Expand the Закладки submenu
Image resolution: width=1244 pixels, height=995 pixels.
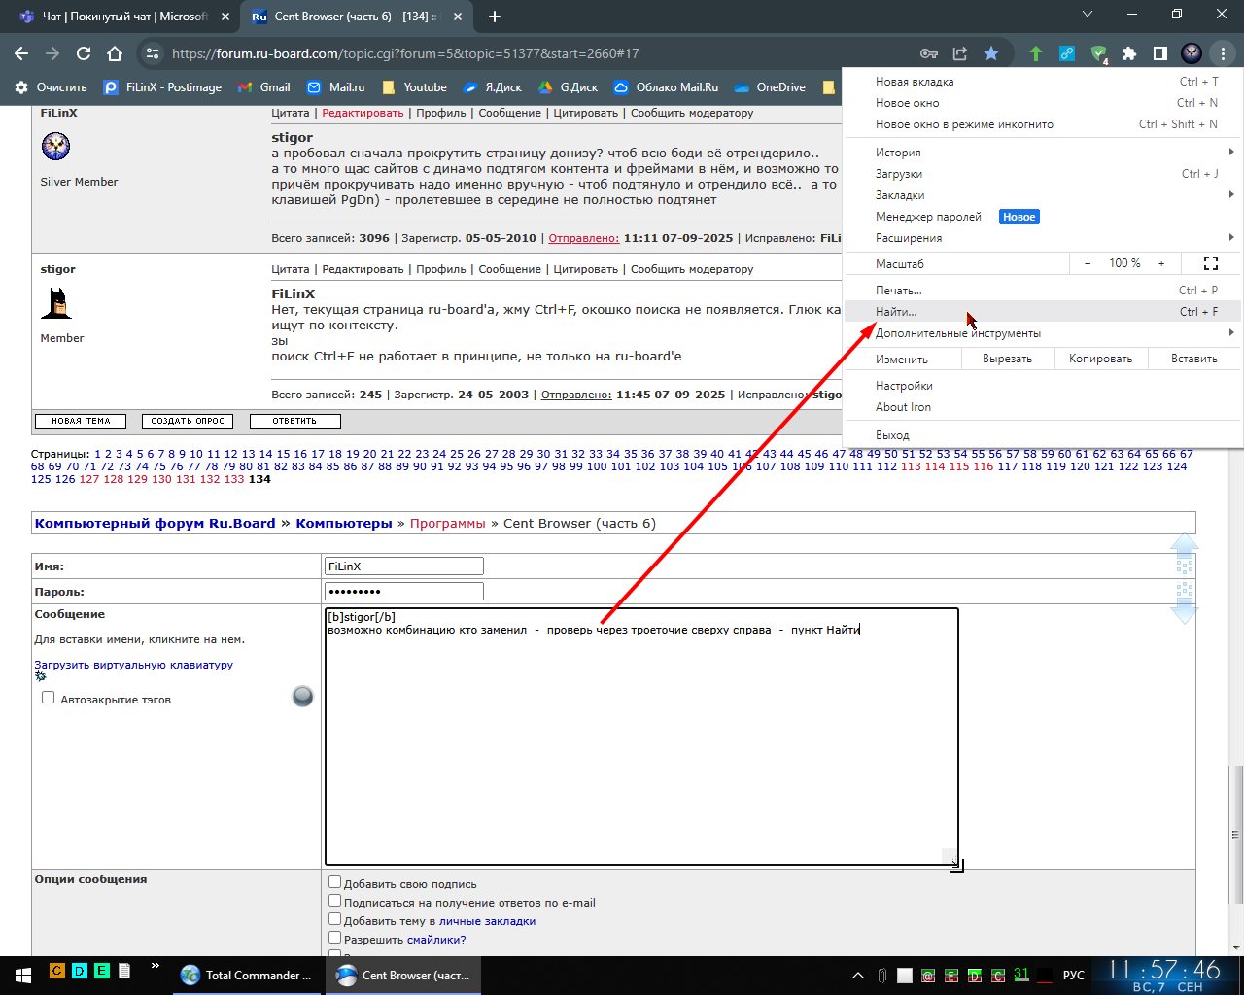point(1043,195)
